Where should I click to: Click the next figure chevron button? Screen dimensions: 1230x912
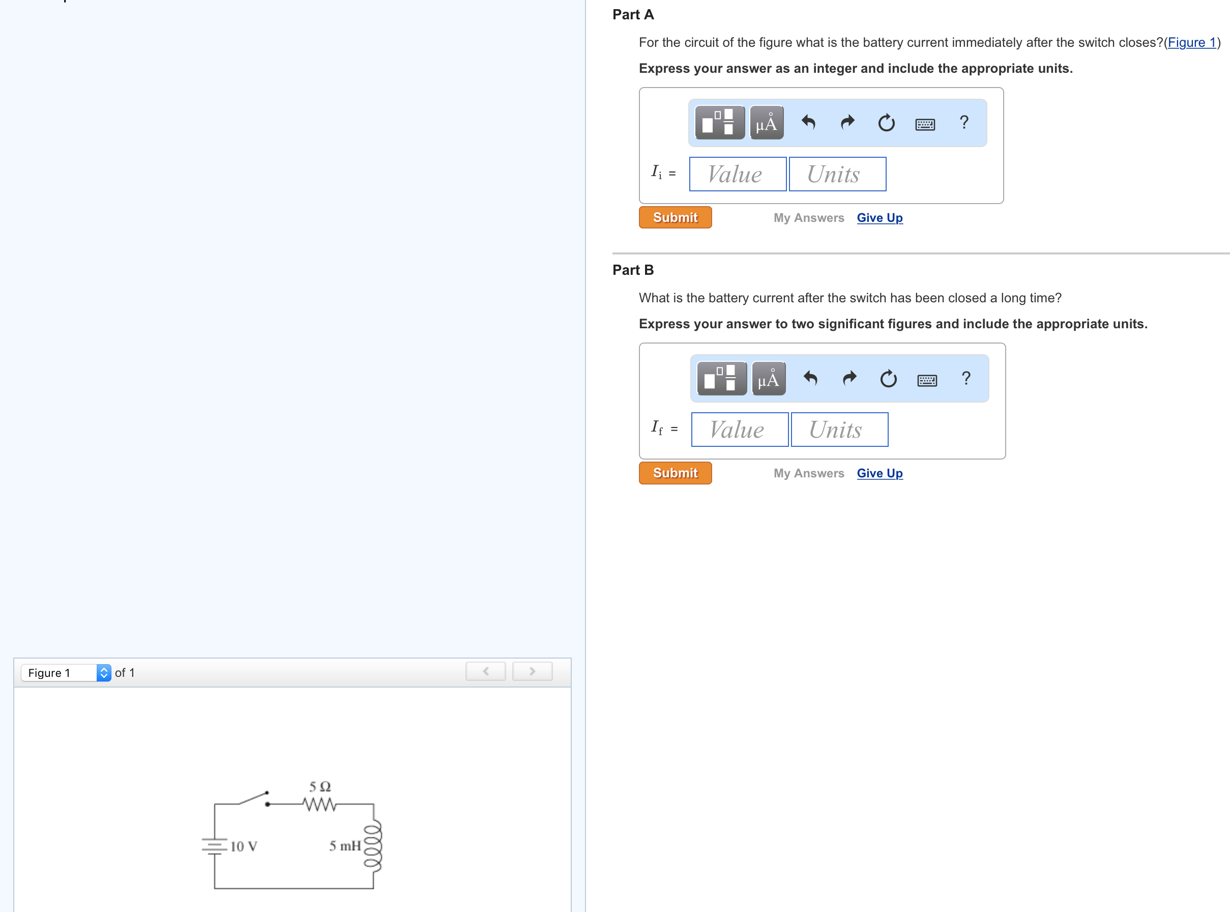coord(532,671)
